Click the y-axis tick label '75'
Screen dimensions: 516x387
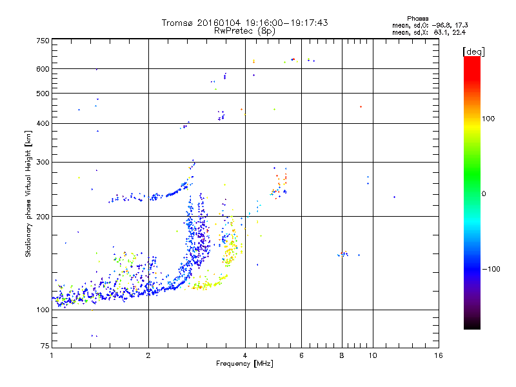tap(45, 346)
